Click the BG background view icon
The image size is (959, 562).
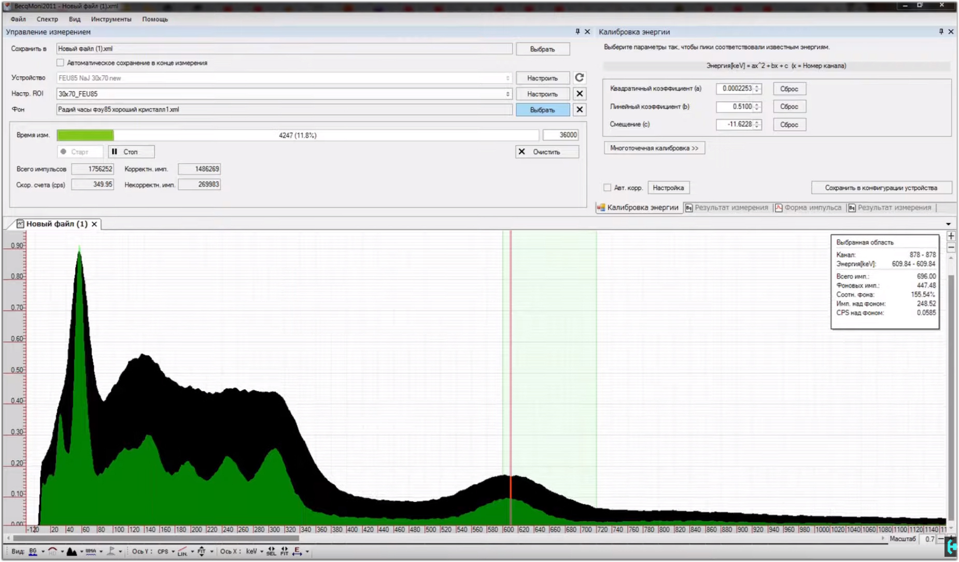point(33,552)
